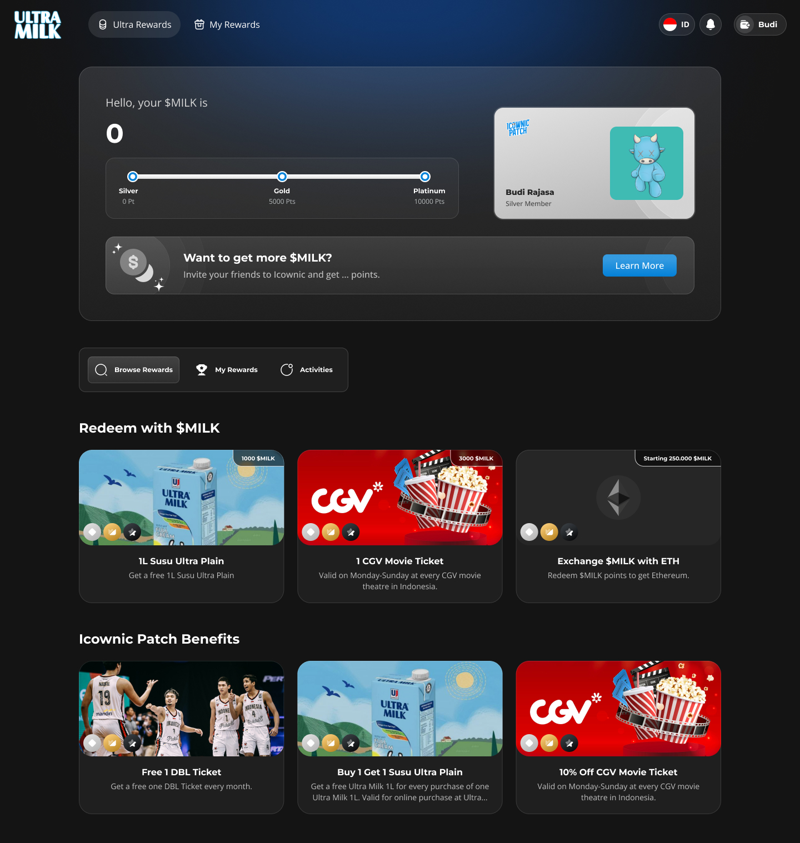Click platinum badge on 10% Off CGV card
Image resolution: width=800 pixels, height=843 pixels.
(x=569, y=743)
